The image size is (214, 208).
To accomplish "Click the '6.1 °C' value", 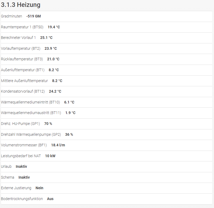I will coord(69,102).
